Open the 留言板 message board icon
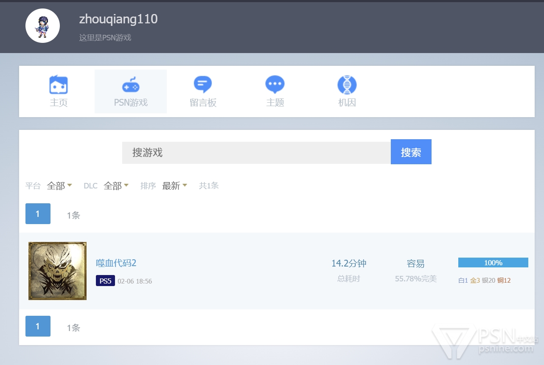544x365 pixels. [x=203, y=85]
